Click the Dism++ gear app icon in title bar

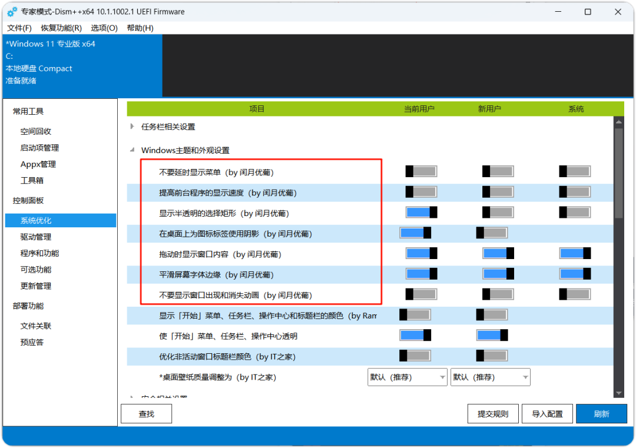click(x=12, y=12)
